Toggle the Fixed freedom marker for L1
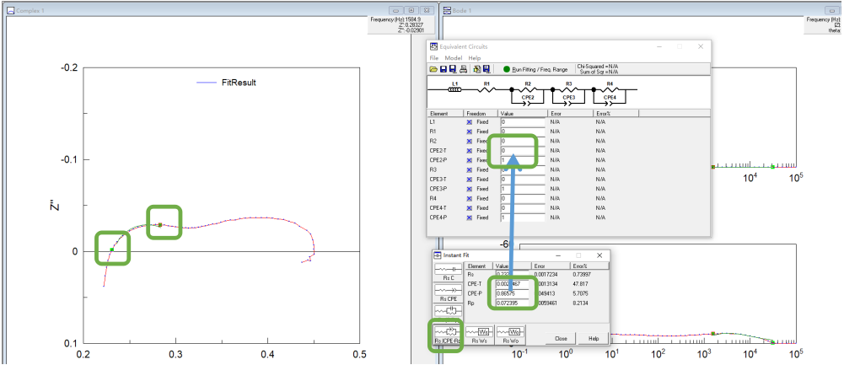 click(470, 121)
